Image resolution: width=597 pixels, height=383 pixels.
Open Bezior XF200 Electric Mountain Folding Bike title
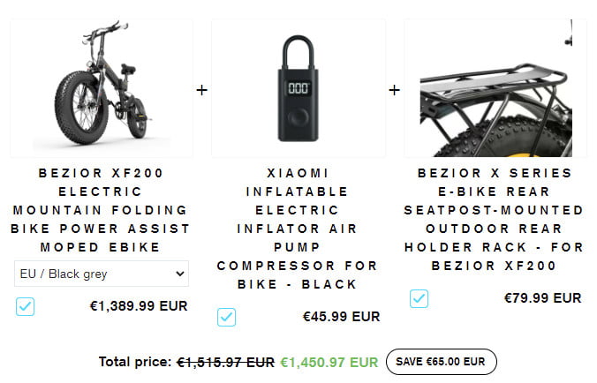tap(101, 210)
